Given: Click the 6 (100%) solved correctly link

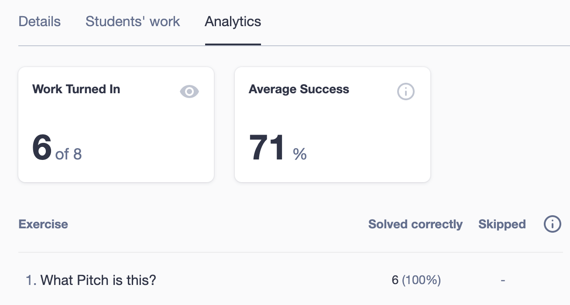Looking at the screenshot, I should pyautogui.click(x=415, y=280).
